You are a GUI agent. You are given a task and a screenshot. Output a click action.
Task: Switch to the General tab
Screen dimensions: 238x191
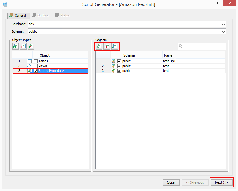tap(19, 16)
